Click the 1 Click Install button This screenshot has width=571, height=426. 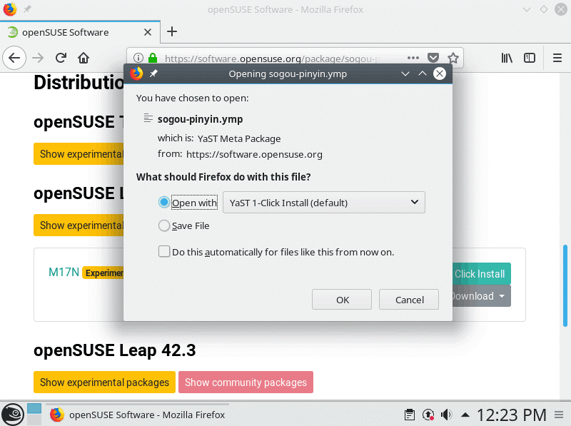click(x=481, y=273)
